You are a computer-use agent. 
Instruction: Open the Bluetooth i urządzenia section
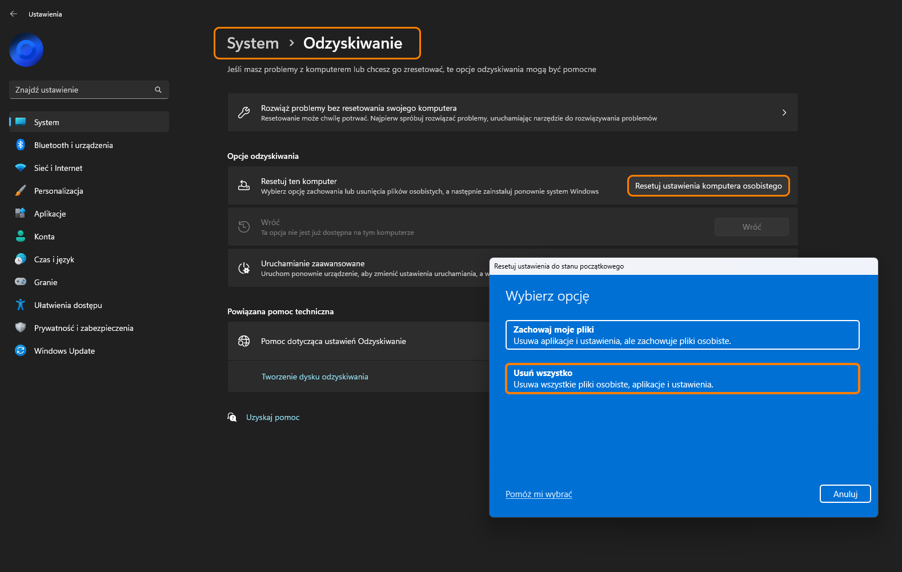point(89,145)
